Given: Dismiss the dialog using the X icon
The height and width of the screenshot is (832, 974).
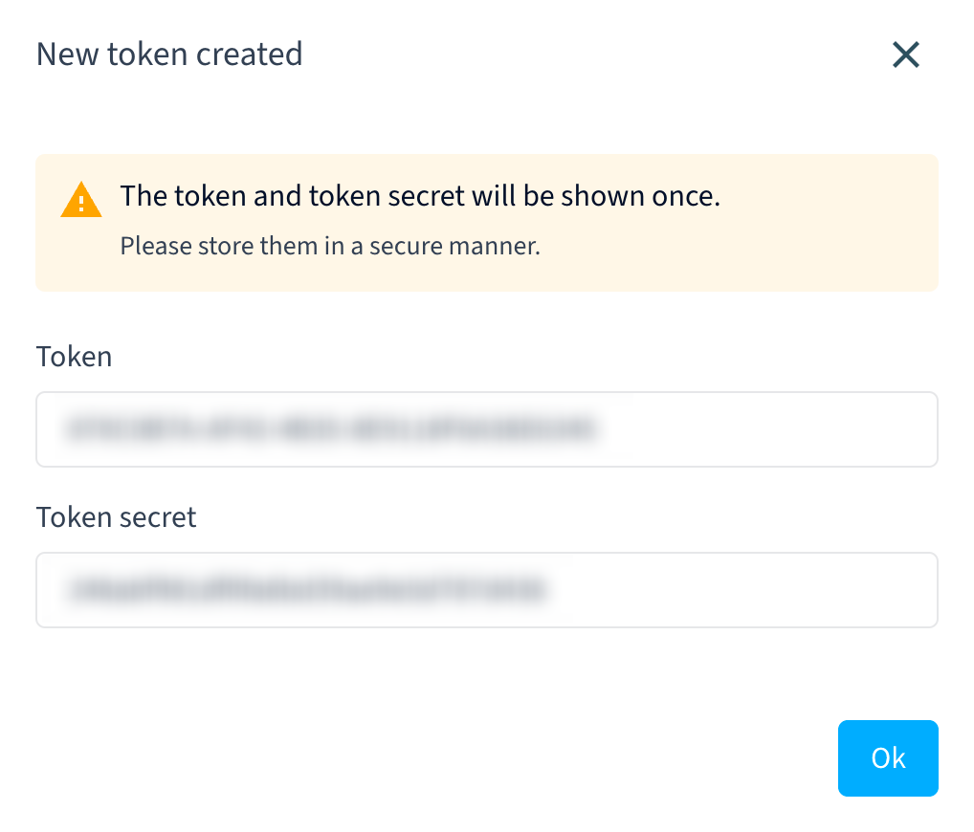Looking at the screenshot, I should 906,55.
